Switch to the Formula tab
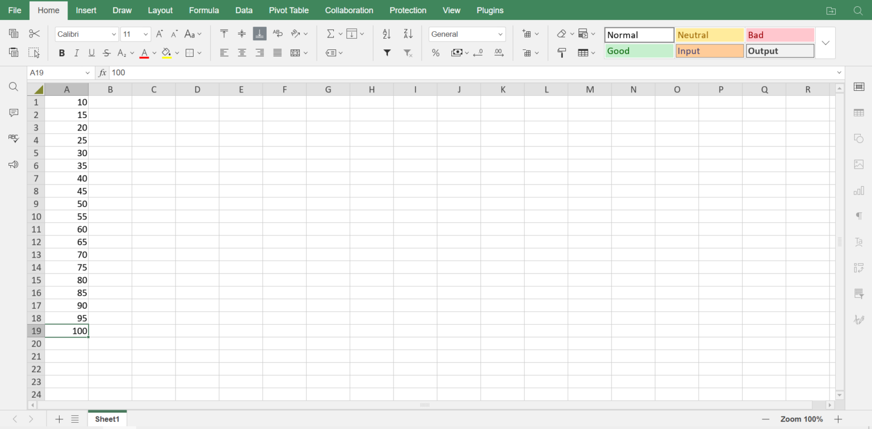This screenshot has height=429, width=872. click(x=204, y=10)
